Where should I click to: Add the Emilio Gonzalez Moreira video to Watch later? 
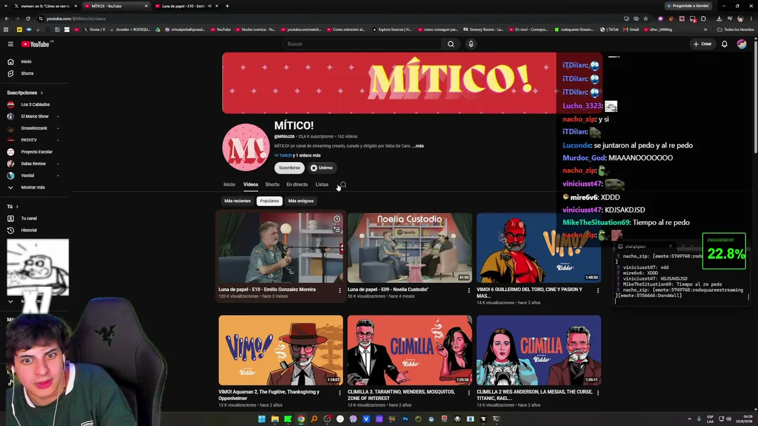pos(337,220)
